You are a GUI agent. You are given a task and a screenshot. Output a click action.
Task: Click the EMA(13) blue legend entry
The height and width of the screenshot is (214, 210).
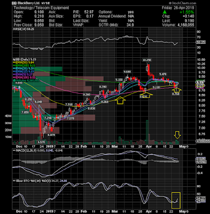23,71
